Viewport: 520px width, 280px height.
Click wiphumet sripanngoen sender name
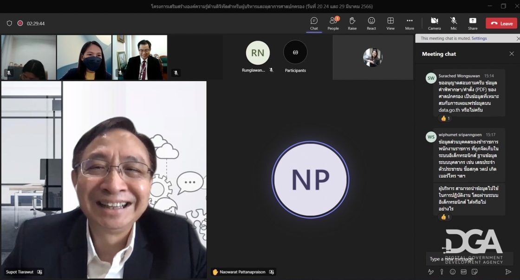[x=460, y=135]
